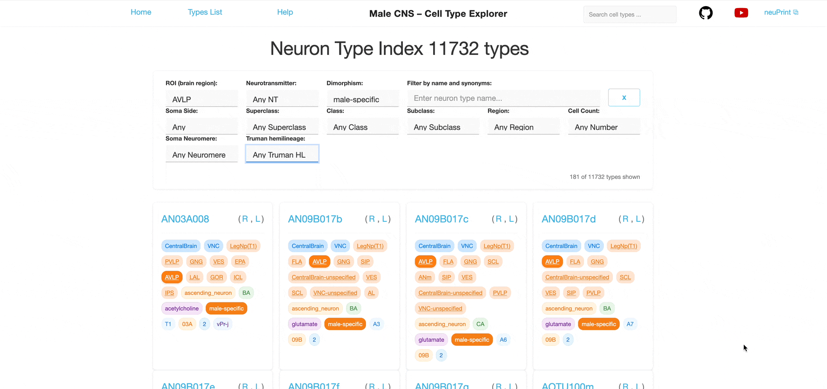Open the Types List page
Image resolution: width=827 pixels, height=389 pixels.
click(205, 12)
